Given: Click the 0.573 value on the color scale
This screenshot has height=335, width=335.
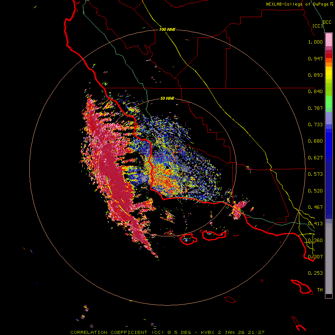Looking at the screenshot, I should pos(315,174).
